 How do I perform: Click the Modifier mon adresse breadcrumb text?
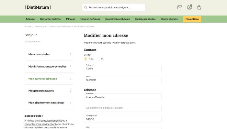84,27
